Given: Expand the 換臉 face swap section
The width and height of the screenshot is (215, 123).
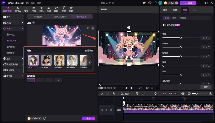Looking at the screenshot, I should click(13, 59).
